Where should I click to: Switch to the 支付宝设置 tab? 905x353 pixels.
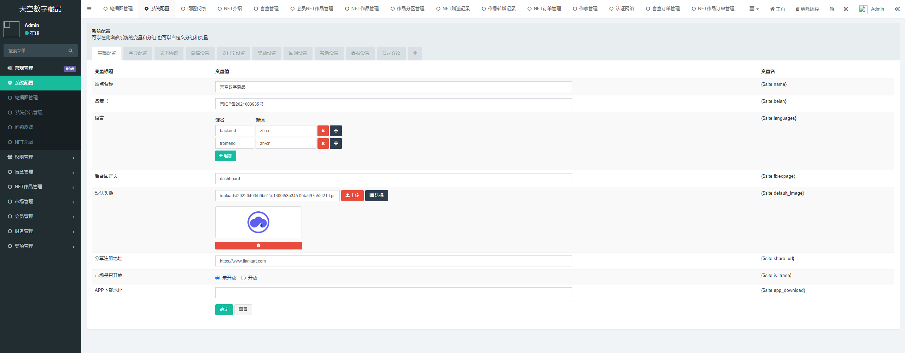pos(233,53)
